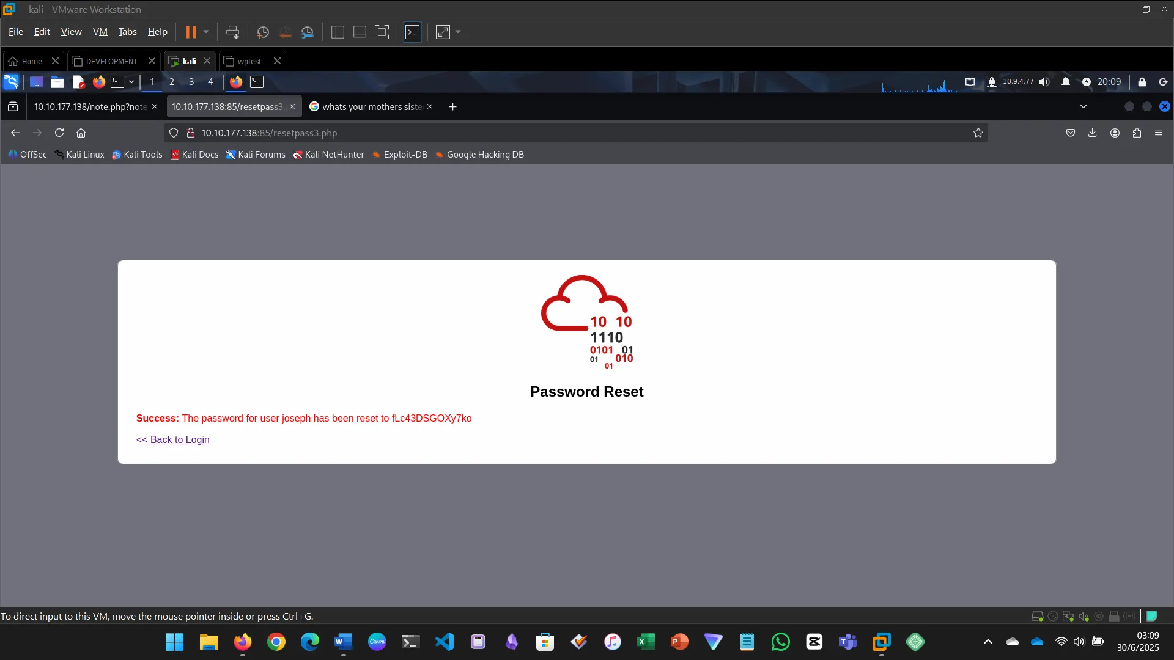Click the Kali volume speaker icon
This screenshot has height=660, width=1174.
[1044, 82]
